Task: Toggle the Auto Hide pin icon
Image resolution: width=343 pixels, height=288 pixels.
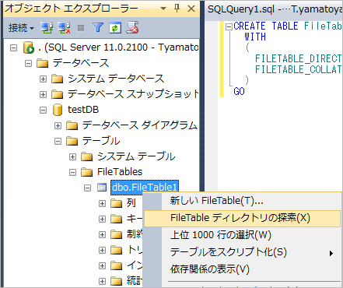Action: pos(177,9)
